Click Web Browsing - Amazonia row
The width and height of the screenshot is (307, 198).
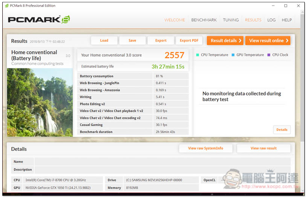tap(133, 90)
